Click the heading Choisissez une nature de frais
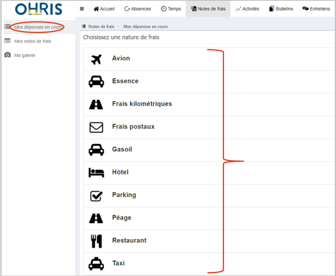The image size is (336, 276). point(121,37)
